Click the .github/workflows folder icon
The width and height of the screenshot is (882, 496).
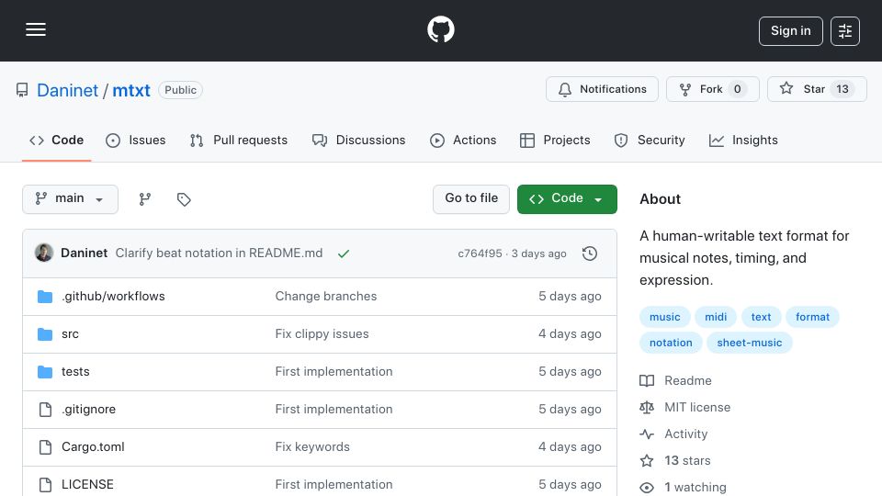(x=45, y=297)
